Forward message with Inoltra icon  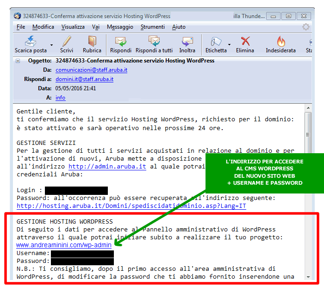(x=187, y=41)
